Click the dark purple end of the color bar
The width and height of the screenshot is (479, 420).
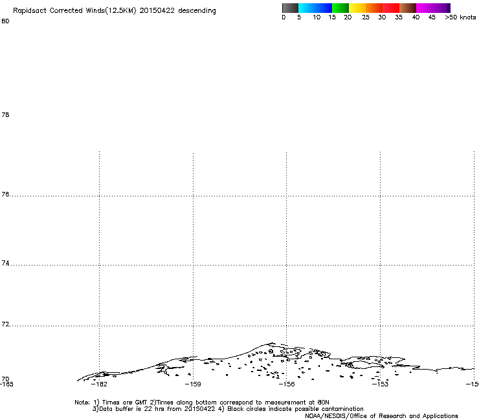449,8
